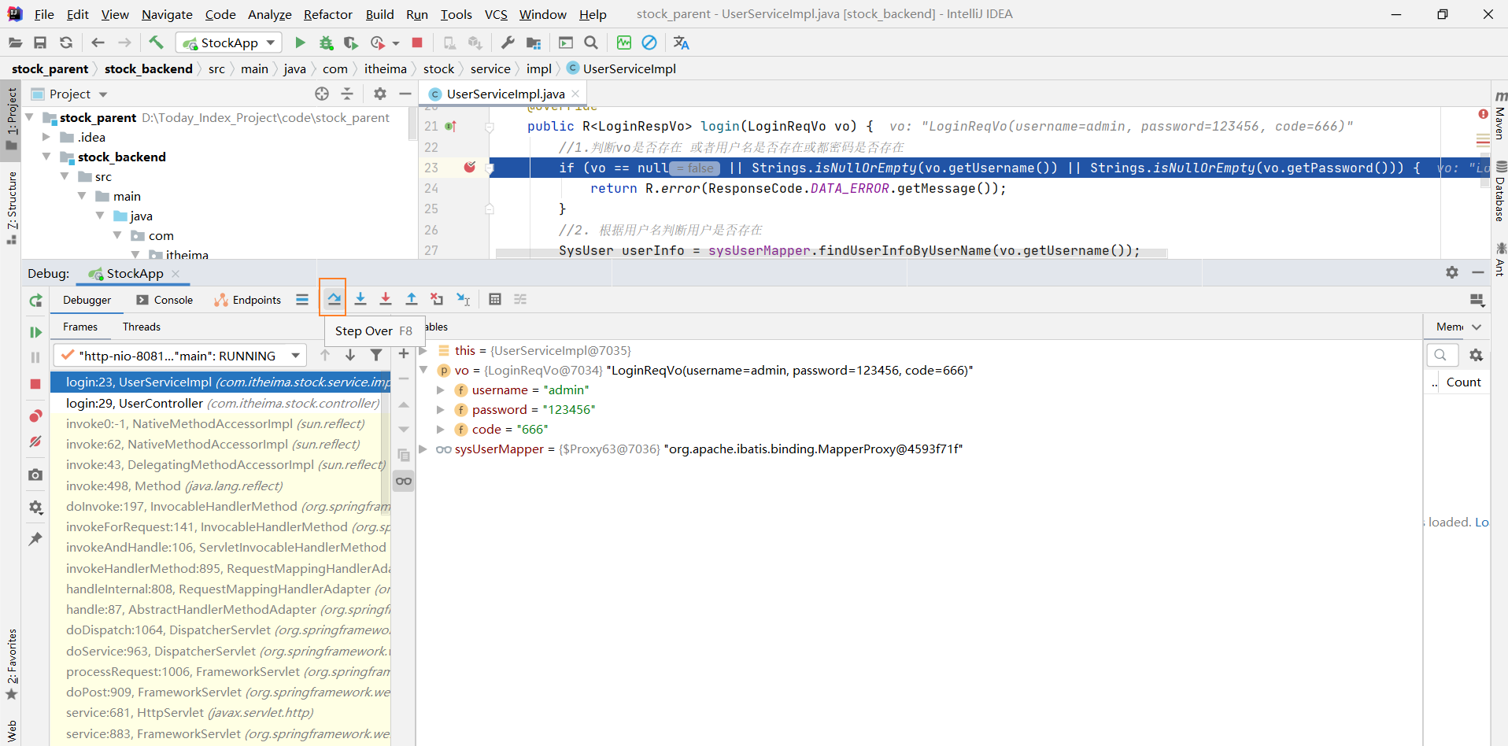Stop the debug session from sidebar
1508x746 pixels.
pyautogui.click(x=35, y=383)
